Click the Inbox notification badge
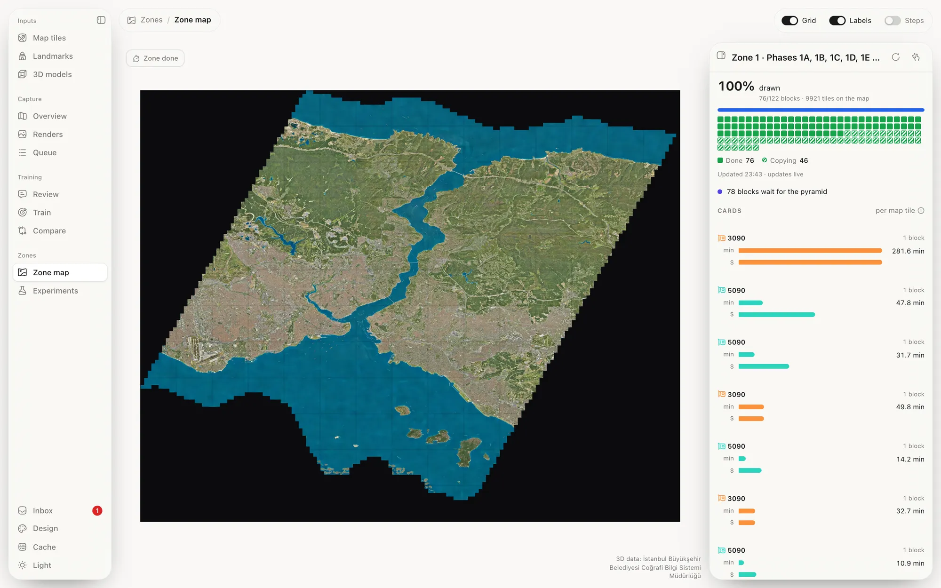 click(x=97, y=511)
